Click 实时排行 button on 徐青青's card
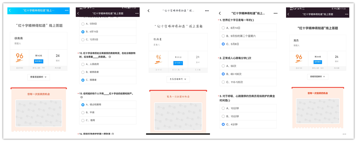This screenshot has width=357, height=142. pyautogui.click(x=39, y=61)
